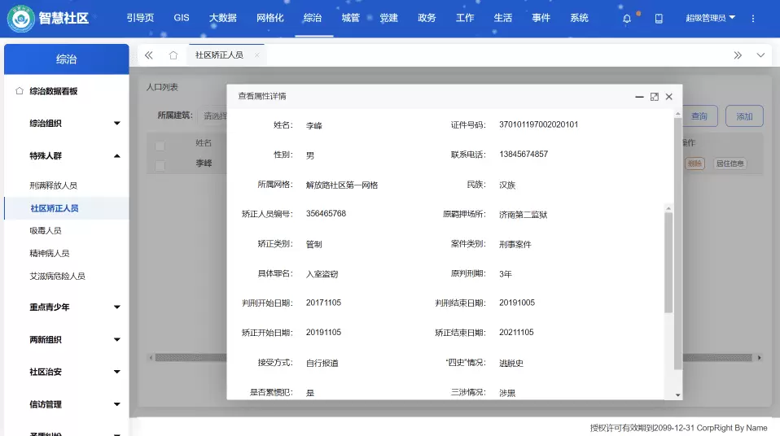Open the 超级管理员 user dropdown
The height and width of the screenshot is (436, 780).
pos(710,18)
